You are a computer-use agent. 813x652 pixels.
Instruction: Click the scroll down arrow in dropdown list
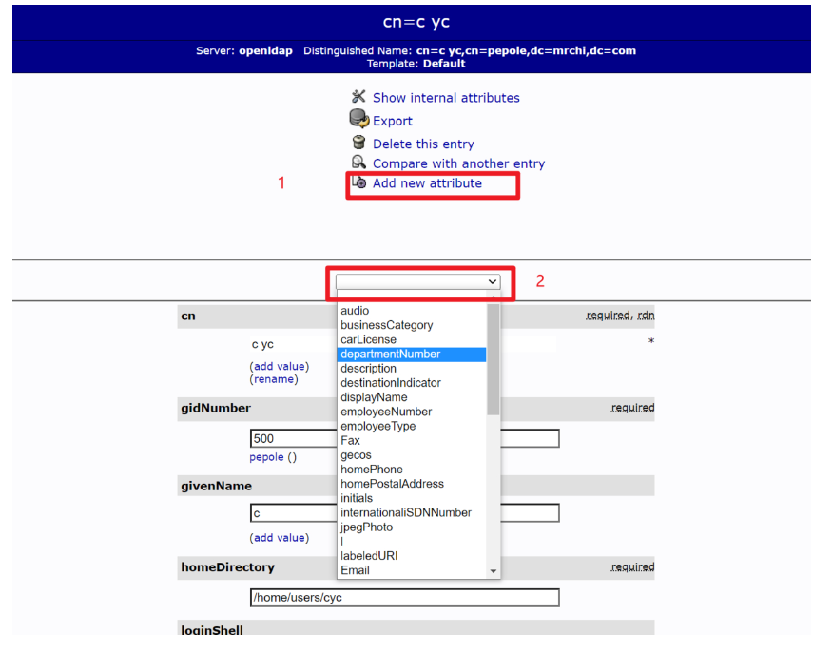coord(493,571)
